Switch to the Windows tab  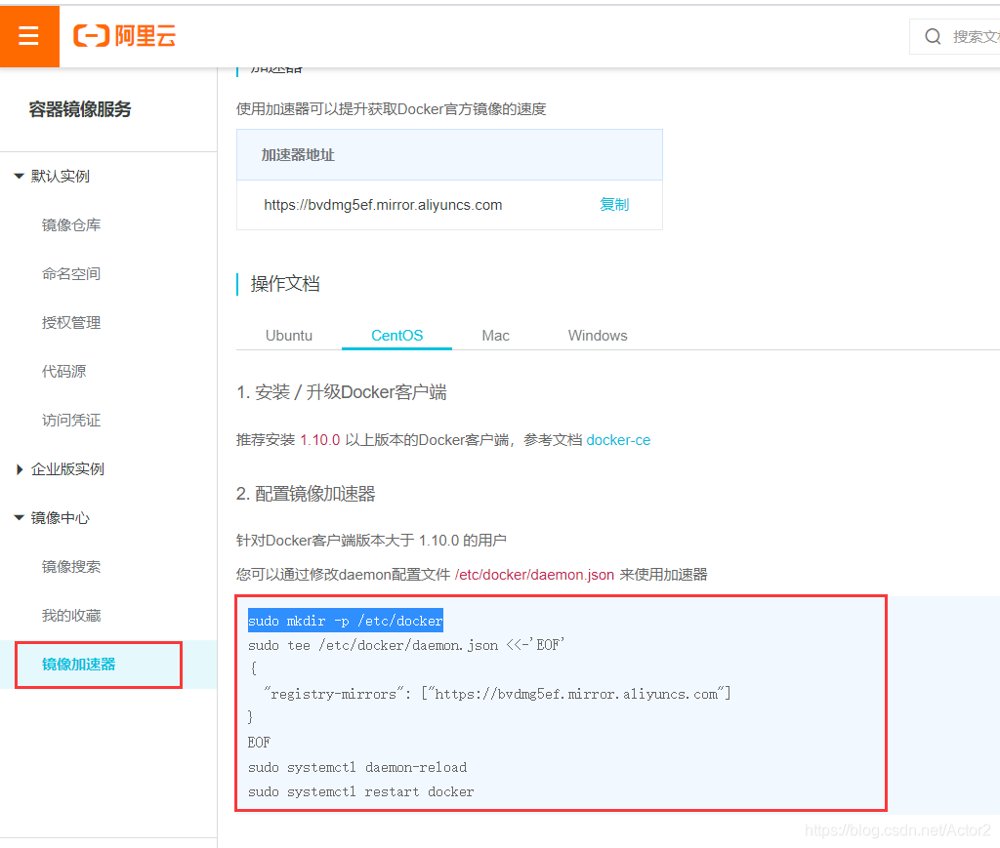coord(598,336)
